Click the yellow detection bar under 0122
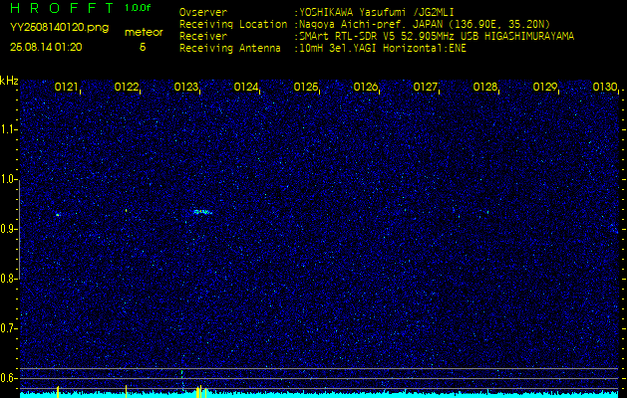627x398 pixels. pos(127,391)
